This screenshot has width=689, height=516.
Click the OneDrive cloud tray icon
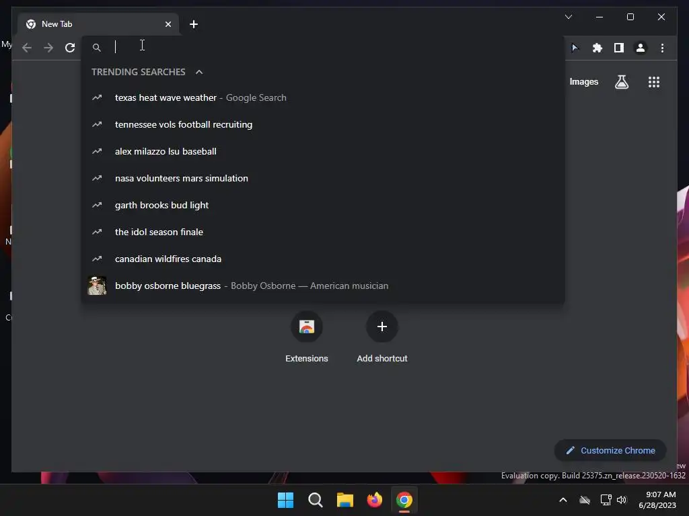point(585,500)
